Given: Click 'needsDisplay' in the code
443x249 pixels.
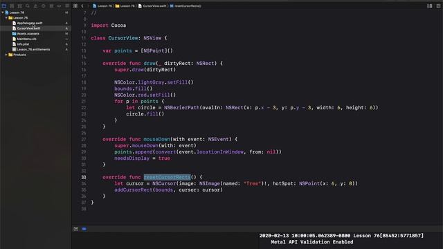Looking at the screenshot, I should tap(132, 158).
